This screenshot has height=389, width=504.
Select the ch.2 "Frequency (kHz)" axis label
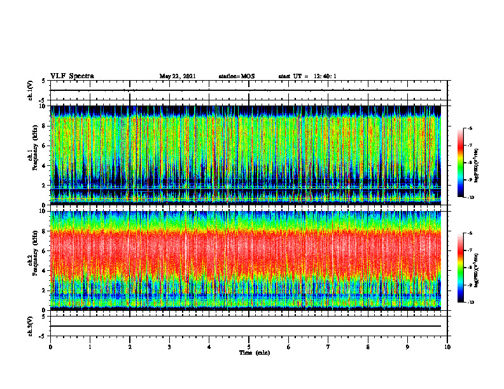click(35, 253)
